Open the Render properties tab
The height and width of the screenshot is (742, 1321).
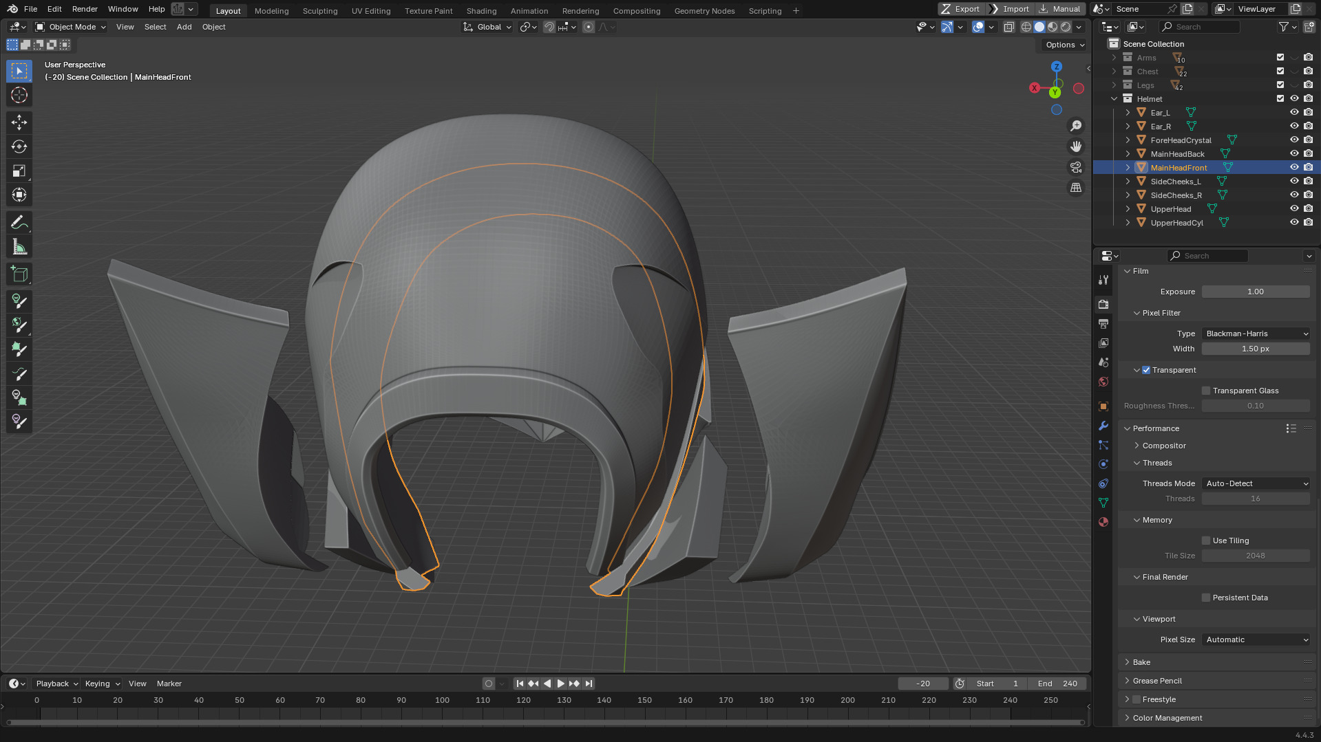point(1103,304)
